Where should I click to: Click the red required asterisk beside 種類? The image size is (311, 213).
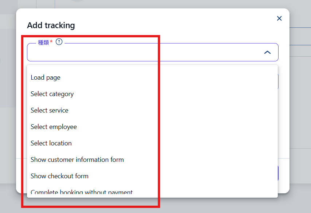pyautogui.click(x=51, y=42)
